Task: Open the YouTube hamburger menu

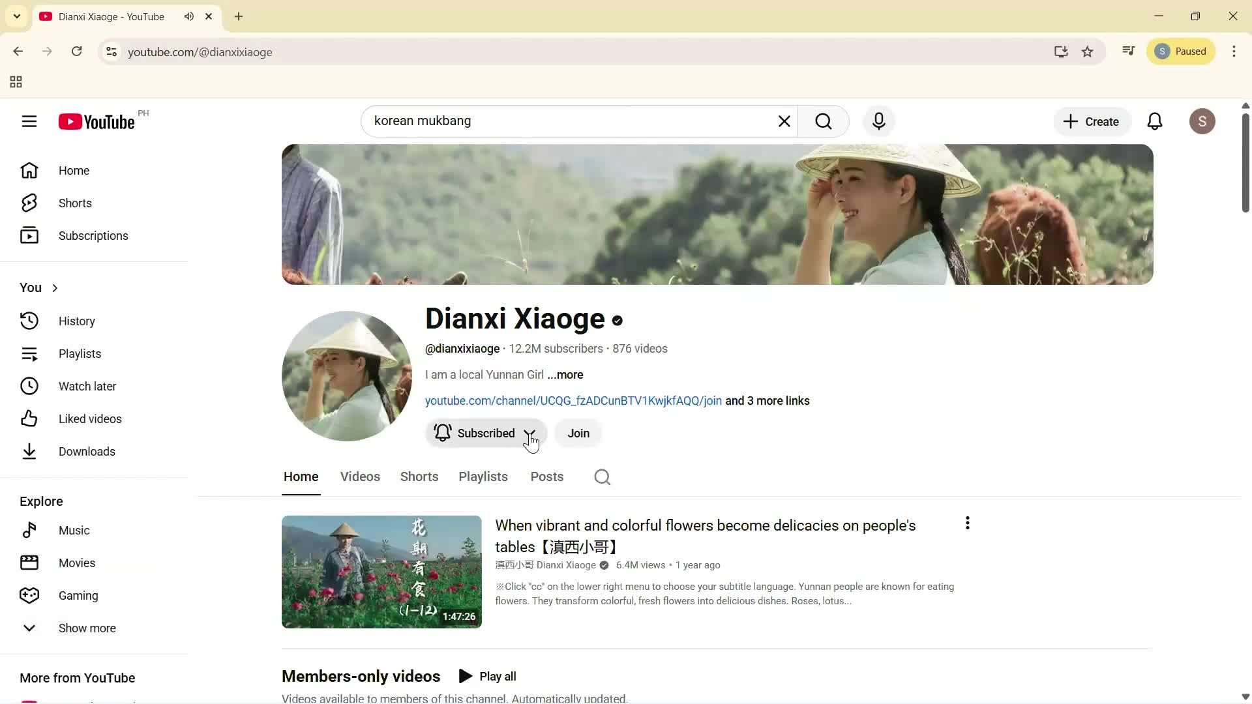Action: click(x=29, y=121)
